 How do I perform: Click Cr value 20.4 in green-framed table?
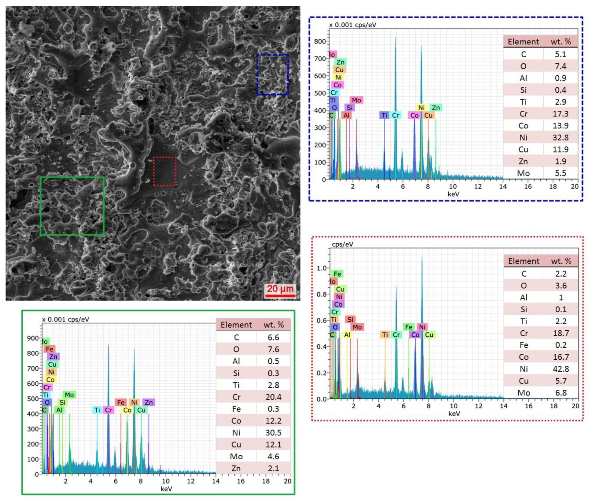point(273,397)
